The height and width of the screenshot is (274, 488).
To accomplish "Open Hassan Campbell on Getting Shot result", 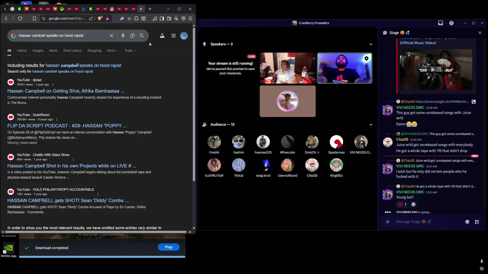I will pyautogui.click(x=66, y=91).
